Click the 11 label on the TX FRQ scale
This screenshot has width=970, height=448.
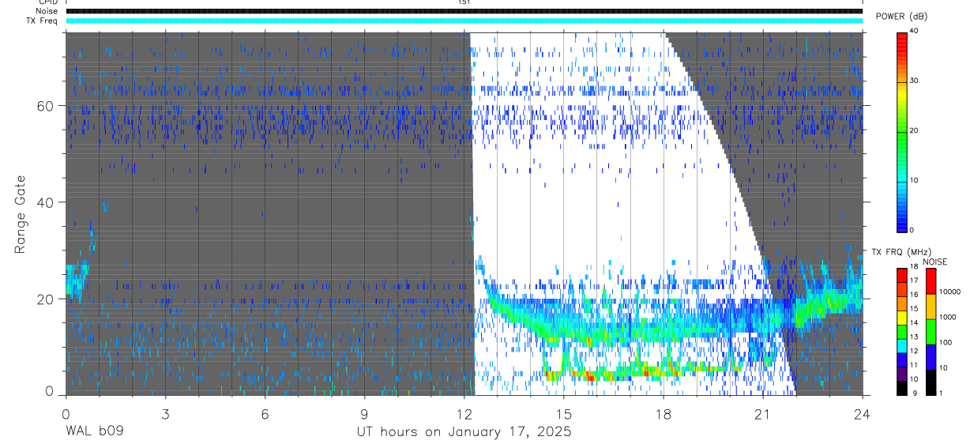(914, 364)
